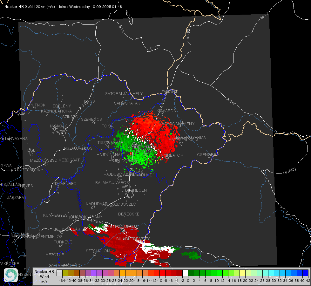The height and width of the screenshot is (286, 311).
Task: Select the yellow swatch in wind legend
Action: coord(243,273)
